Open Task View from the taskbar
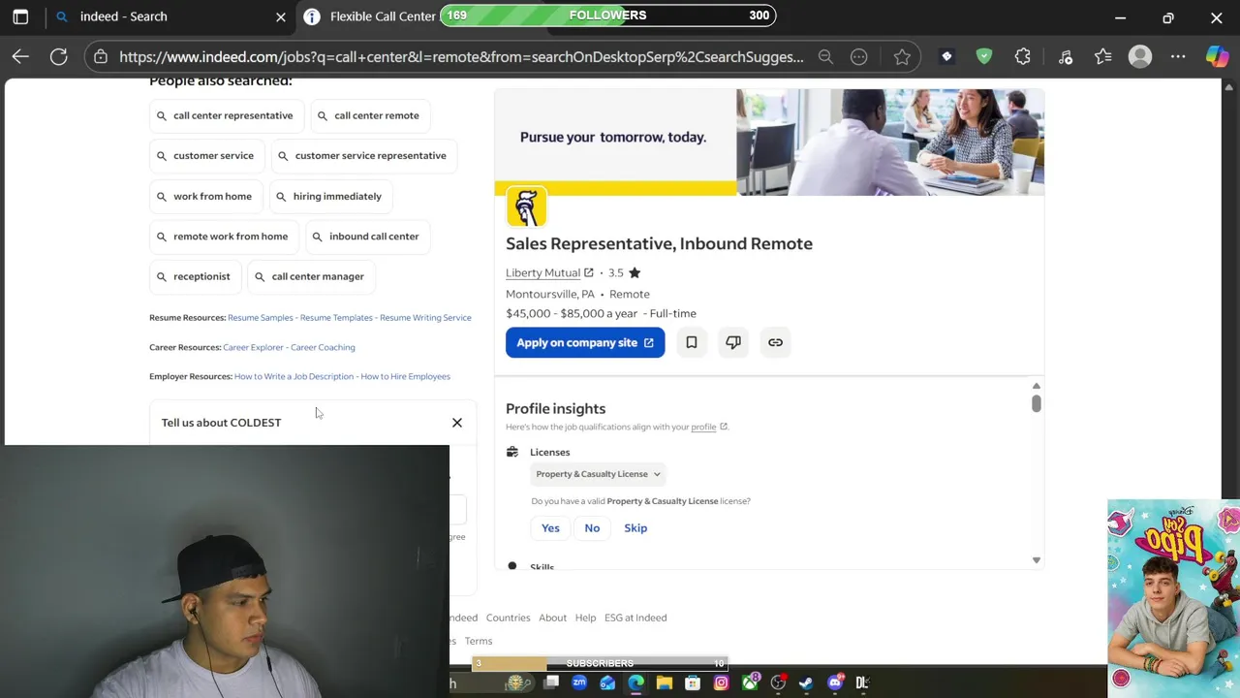This screenshot has width=1240, height=698. (x=551, y=683)
